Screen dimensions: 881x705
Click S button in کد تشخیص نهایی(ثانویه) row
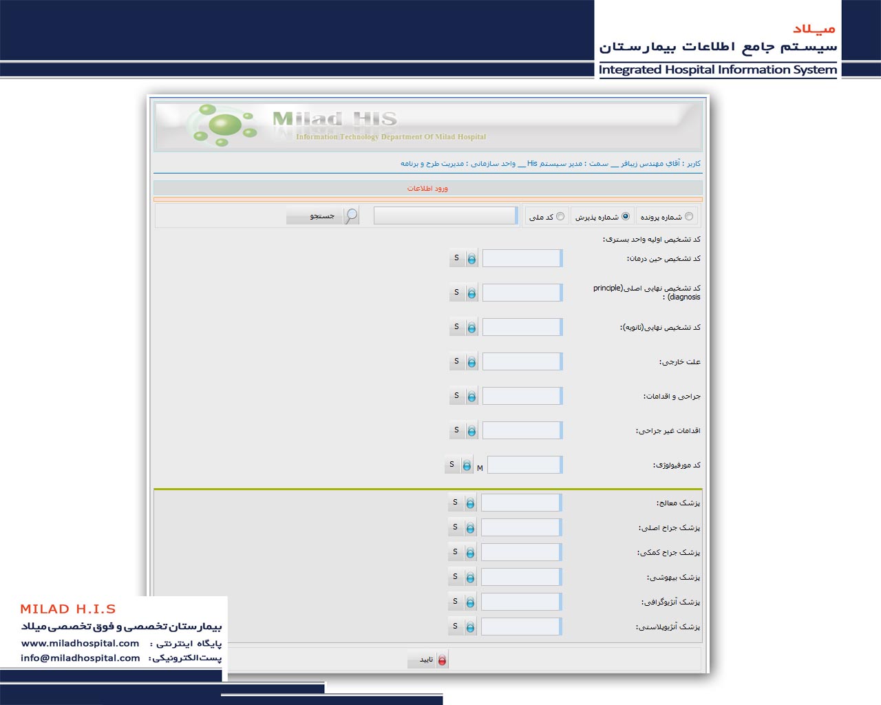457,327
